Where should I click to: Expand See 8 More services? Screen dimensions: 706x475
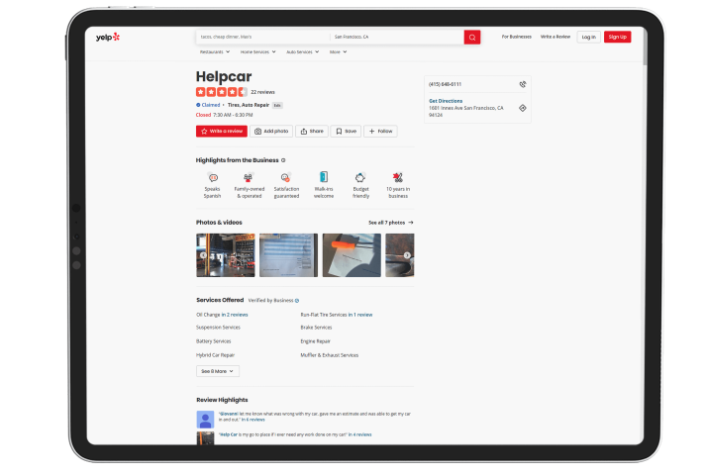218,371
